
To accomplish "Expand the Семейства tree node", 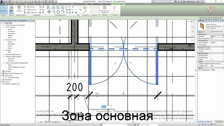I will click(1, 80).
